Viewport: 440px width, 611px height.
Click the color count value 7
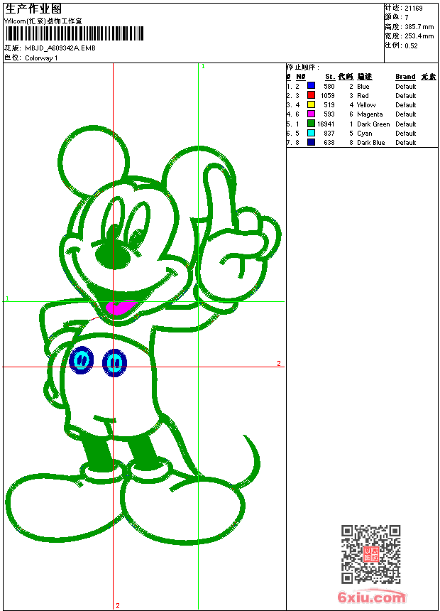tap(407, 18)
